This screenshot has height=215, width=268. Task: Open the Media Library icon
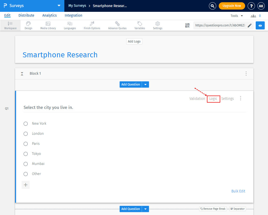pos(48,24)
